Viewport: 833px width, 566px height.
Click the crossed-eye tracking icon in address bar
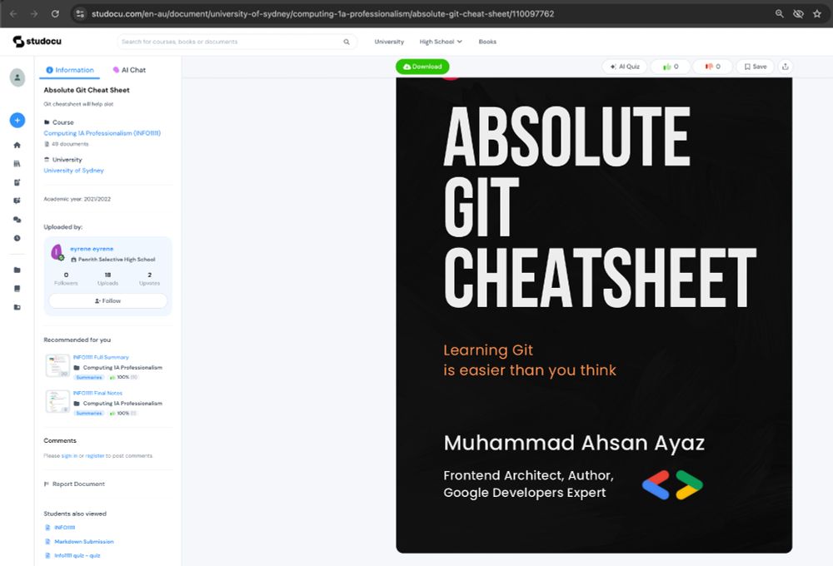coord(798,14)
